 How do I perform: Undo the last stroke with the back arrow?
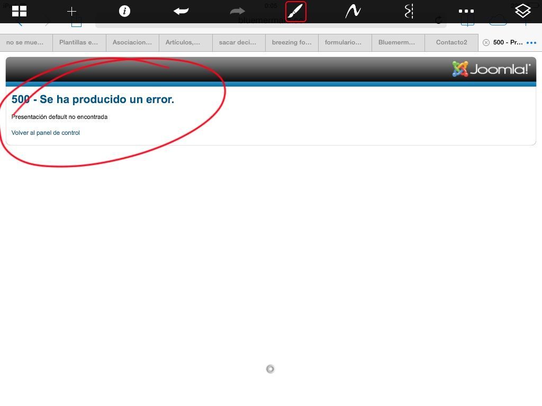[x=181, y=11]
